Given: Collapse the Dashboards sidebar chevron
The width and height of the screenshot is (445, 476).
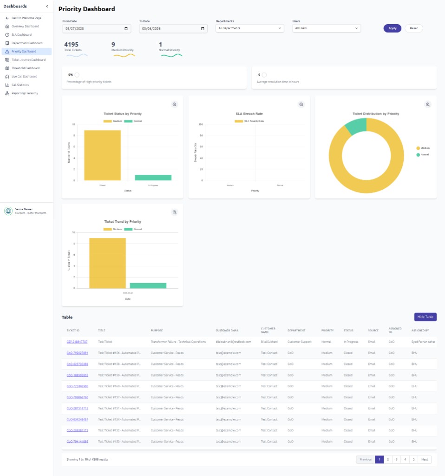Looking at the screenshot, I should point(47,6).
